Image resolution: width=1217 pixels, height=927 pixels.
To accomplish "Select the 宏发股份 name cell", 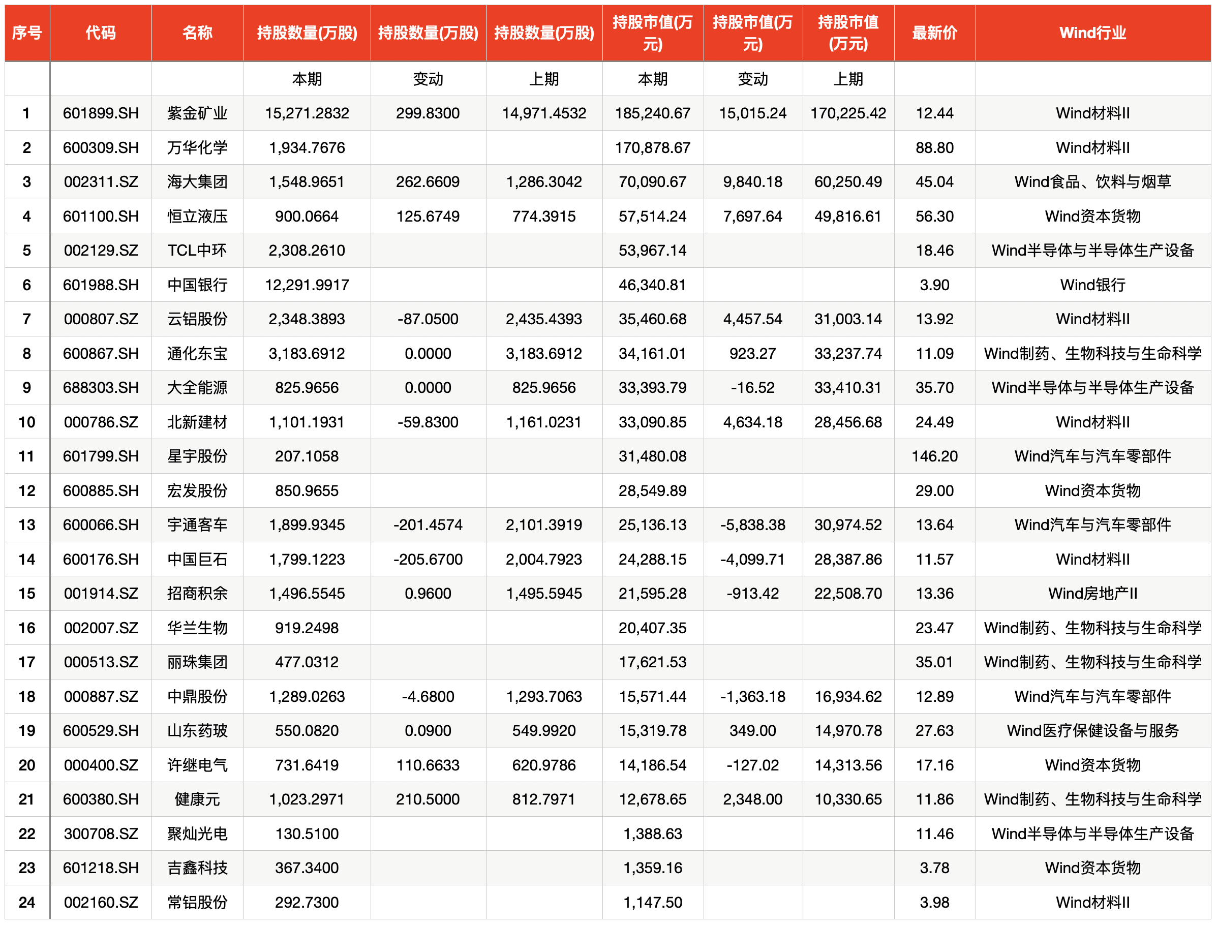I will coord(198,491).
